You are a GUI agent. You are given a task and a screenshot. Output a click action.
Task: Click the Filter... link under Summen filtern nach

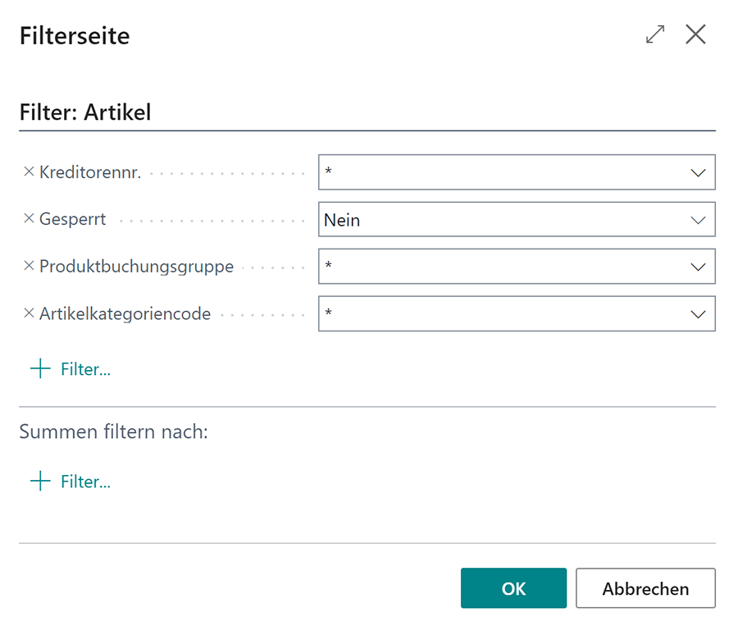click(x=84, y=482)
